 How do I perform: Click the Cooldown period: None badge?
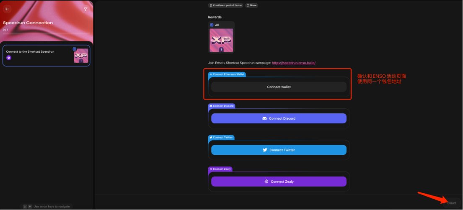click(225, 5)
